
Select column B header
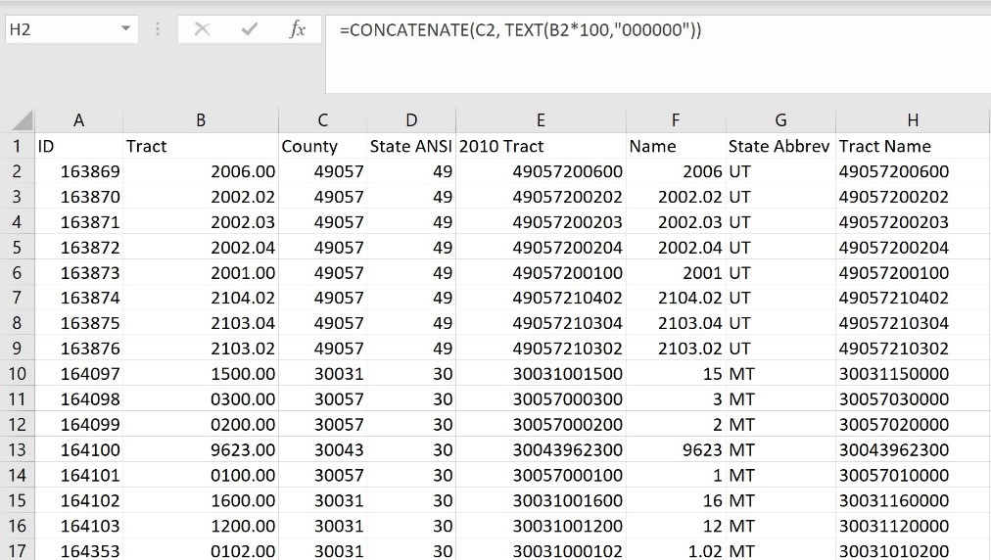(201, 120)
